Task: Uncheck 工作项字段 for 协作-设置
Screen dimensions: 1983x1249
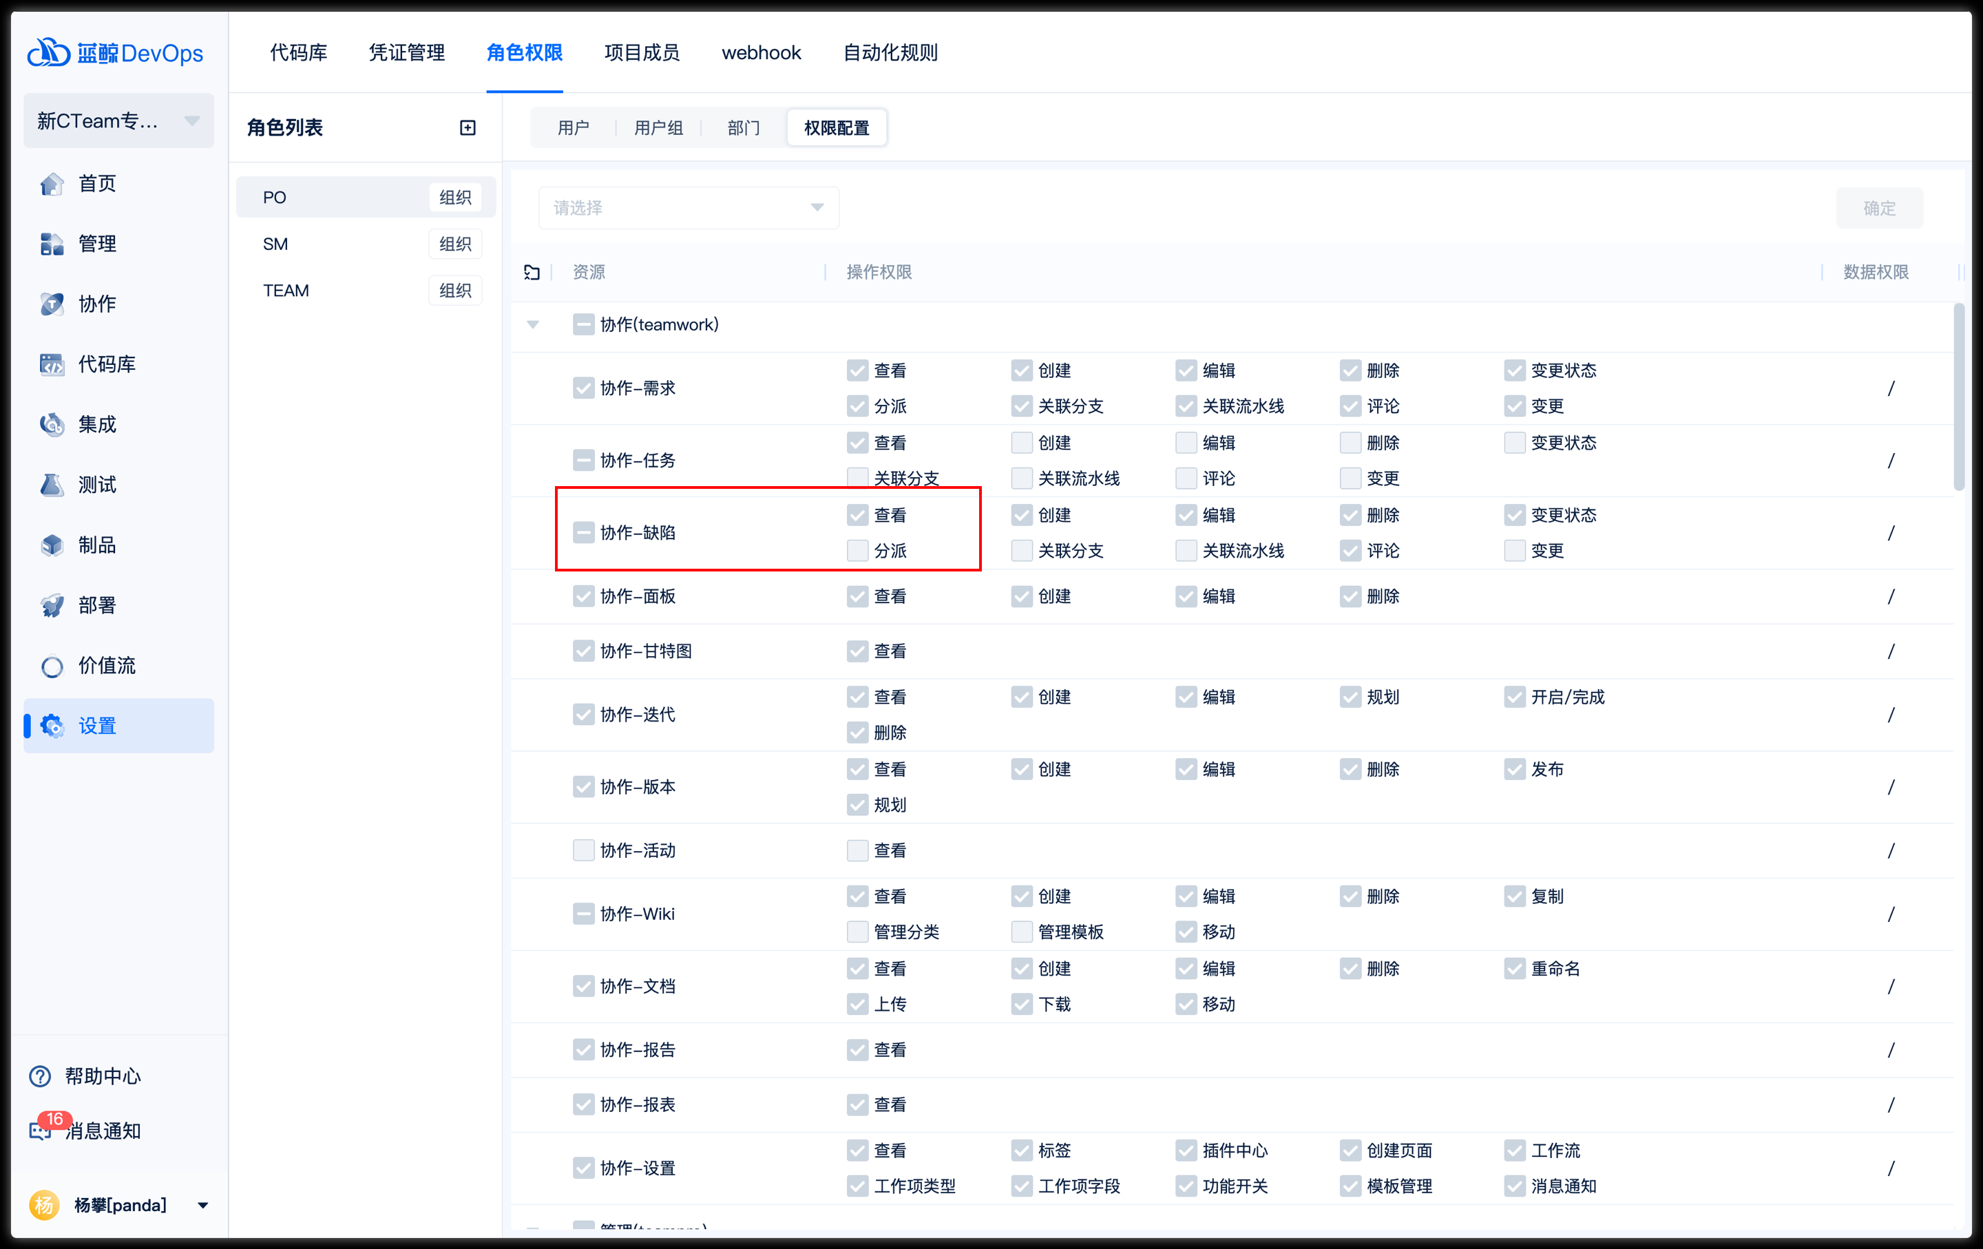Action: [1022, 1186]
